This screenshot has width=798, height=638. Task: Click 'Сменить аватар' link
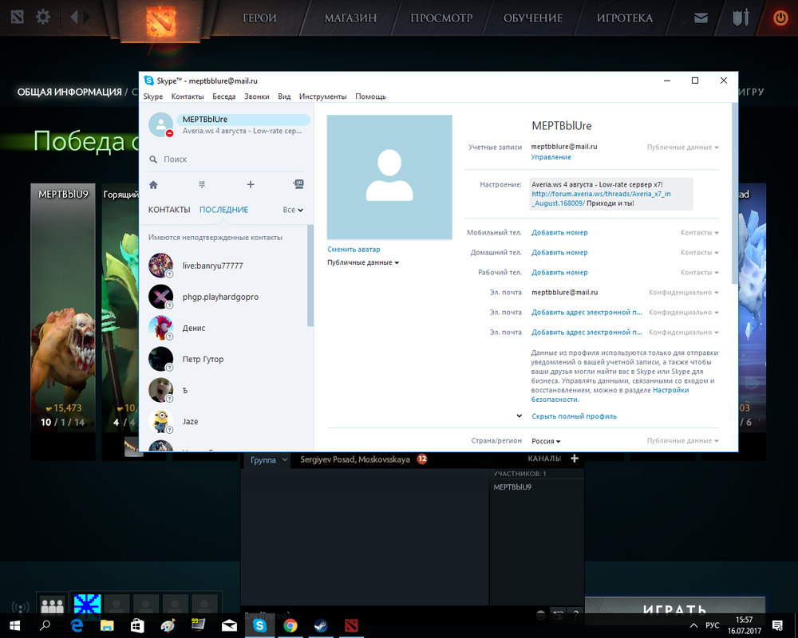(x=354, y=250)
